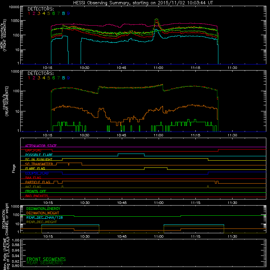Click 11:30 tick label under Flags plot
This screenshot has height=270, width=270.
(x=233, y=203)
